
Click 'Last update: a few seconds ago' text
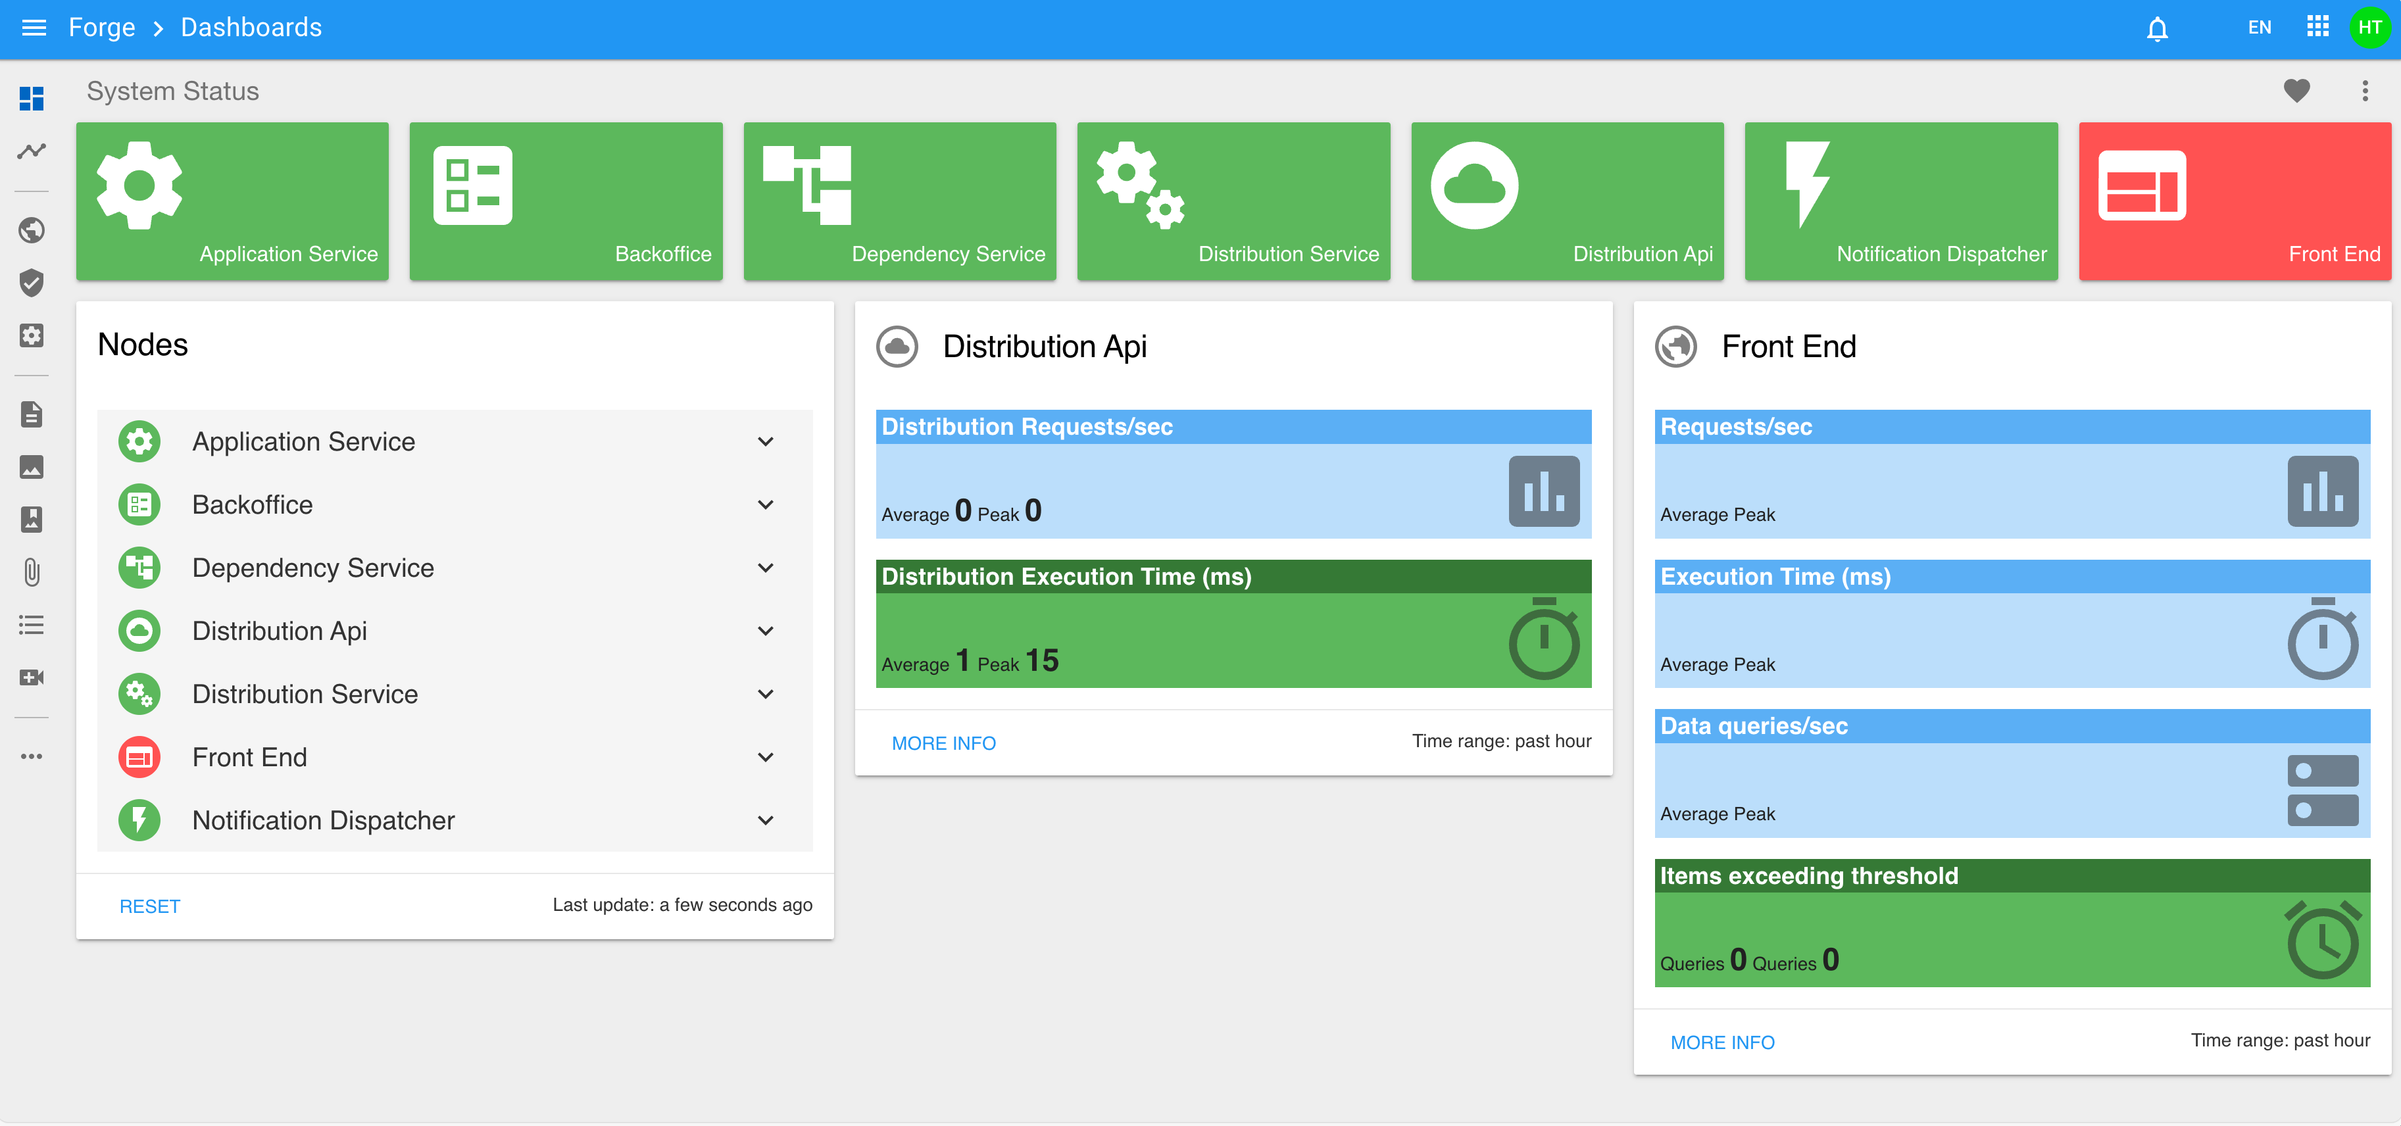(682, 905)
